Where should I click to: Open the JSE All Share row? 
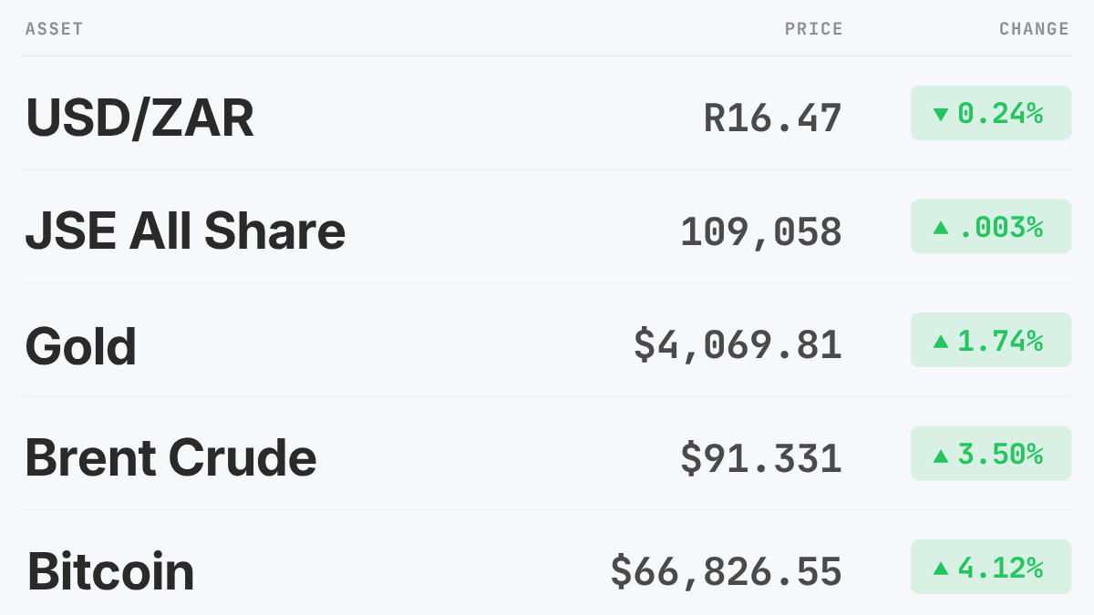pos(547,227)
